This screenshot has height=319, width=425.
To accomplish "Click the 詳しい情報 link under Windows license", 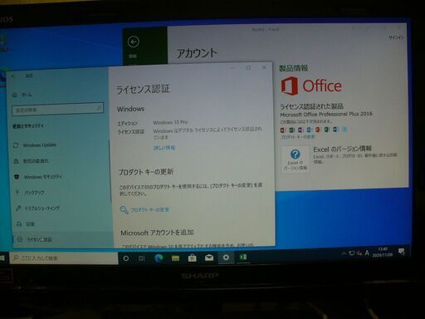I will point(164,148).
